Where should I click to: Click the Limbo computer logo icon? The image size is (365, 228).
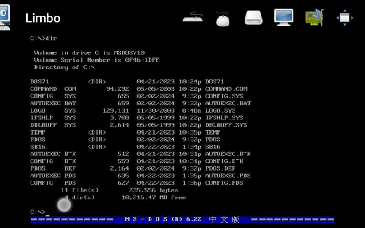5,17
